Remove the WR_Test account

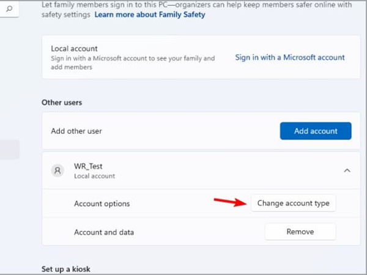[300, 232]
